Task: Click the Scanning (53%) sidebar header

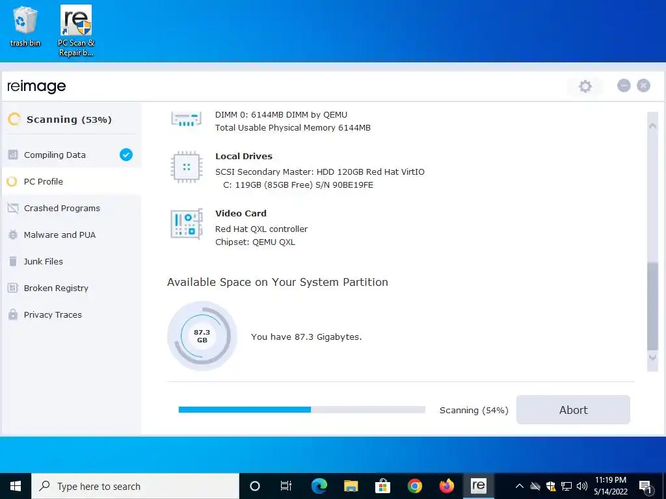Action: click(69, 120)
